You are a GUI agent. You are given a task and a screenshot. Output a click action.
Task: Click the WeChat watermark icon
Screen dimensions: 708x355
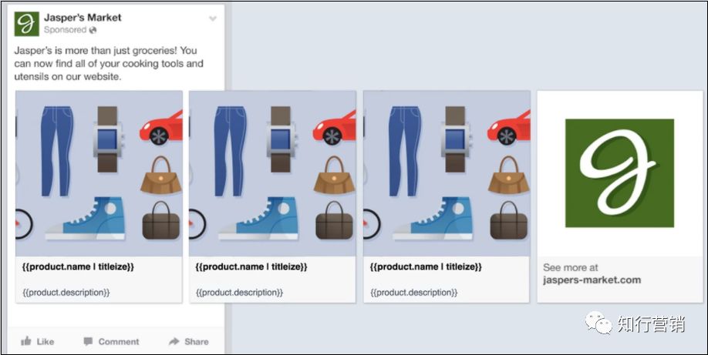click(x=599, y=323)
